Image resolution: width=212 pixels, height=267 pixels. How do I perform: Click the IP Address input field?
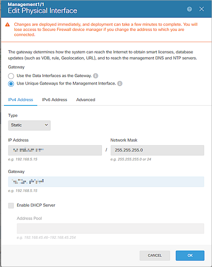point(55,150)
